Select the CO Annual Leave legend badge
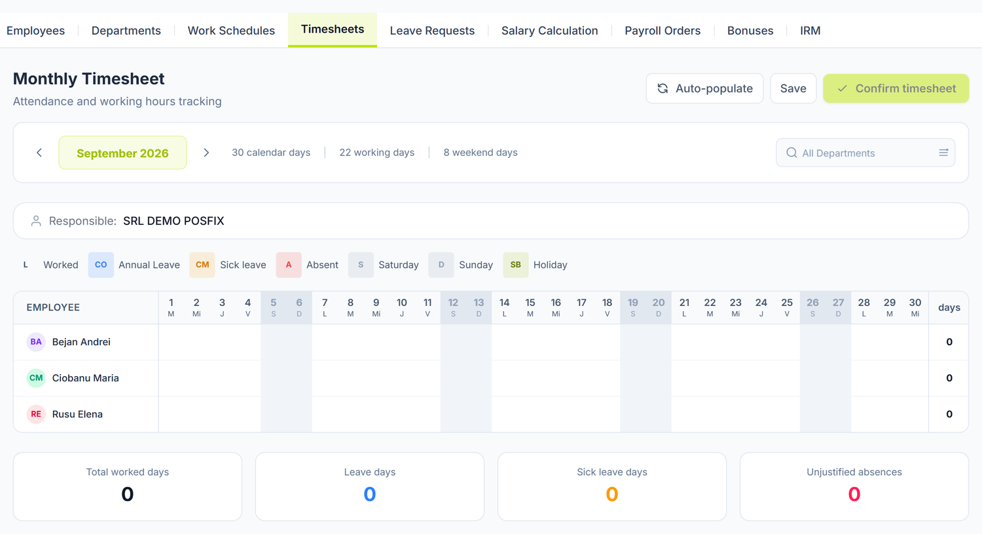The height and width of the screenshot is (534, 982). pyautogui.click(x=101, y=265)
